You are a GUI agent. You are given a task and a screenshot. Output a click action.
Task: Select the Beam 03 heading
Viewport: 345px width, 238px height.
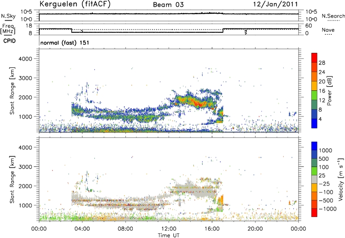tap(168, 5)
